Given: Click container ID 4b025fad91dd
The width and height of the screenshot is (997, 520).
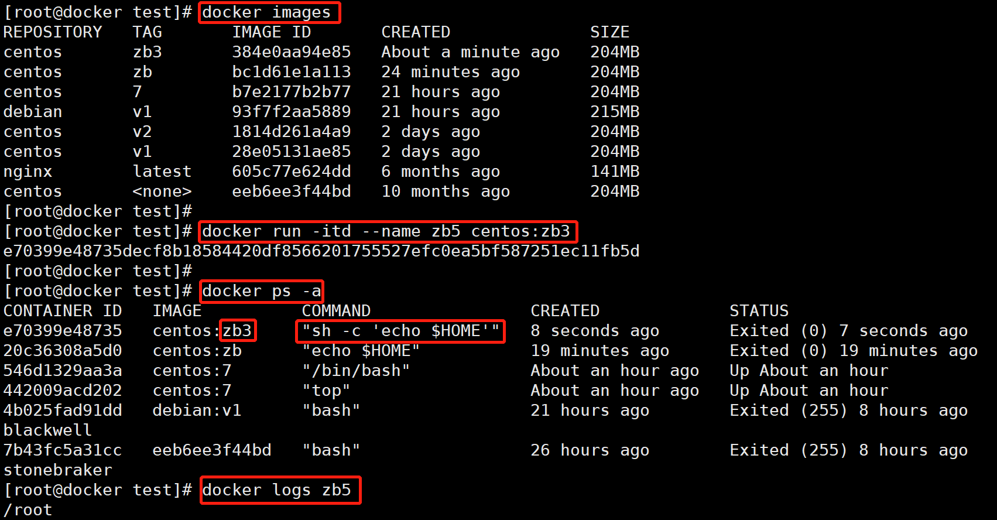Looking at the screenshot, I should pyautogui.click(x=63, y=410).
